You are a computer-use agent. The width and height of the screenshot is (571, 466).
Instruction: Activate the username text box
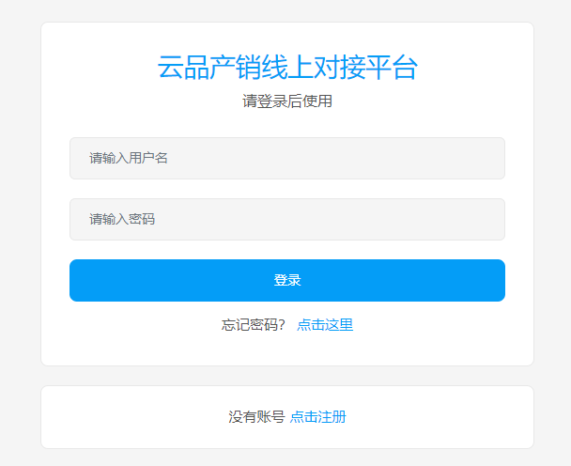pyautogui.click(x=286, y=158)
